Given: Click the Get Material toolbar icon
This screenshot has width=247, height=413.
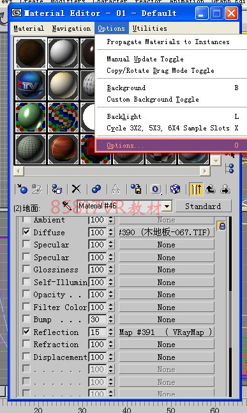Looking at the screenshot, I should [x=22, y=189].
